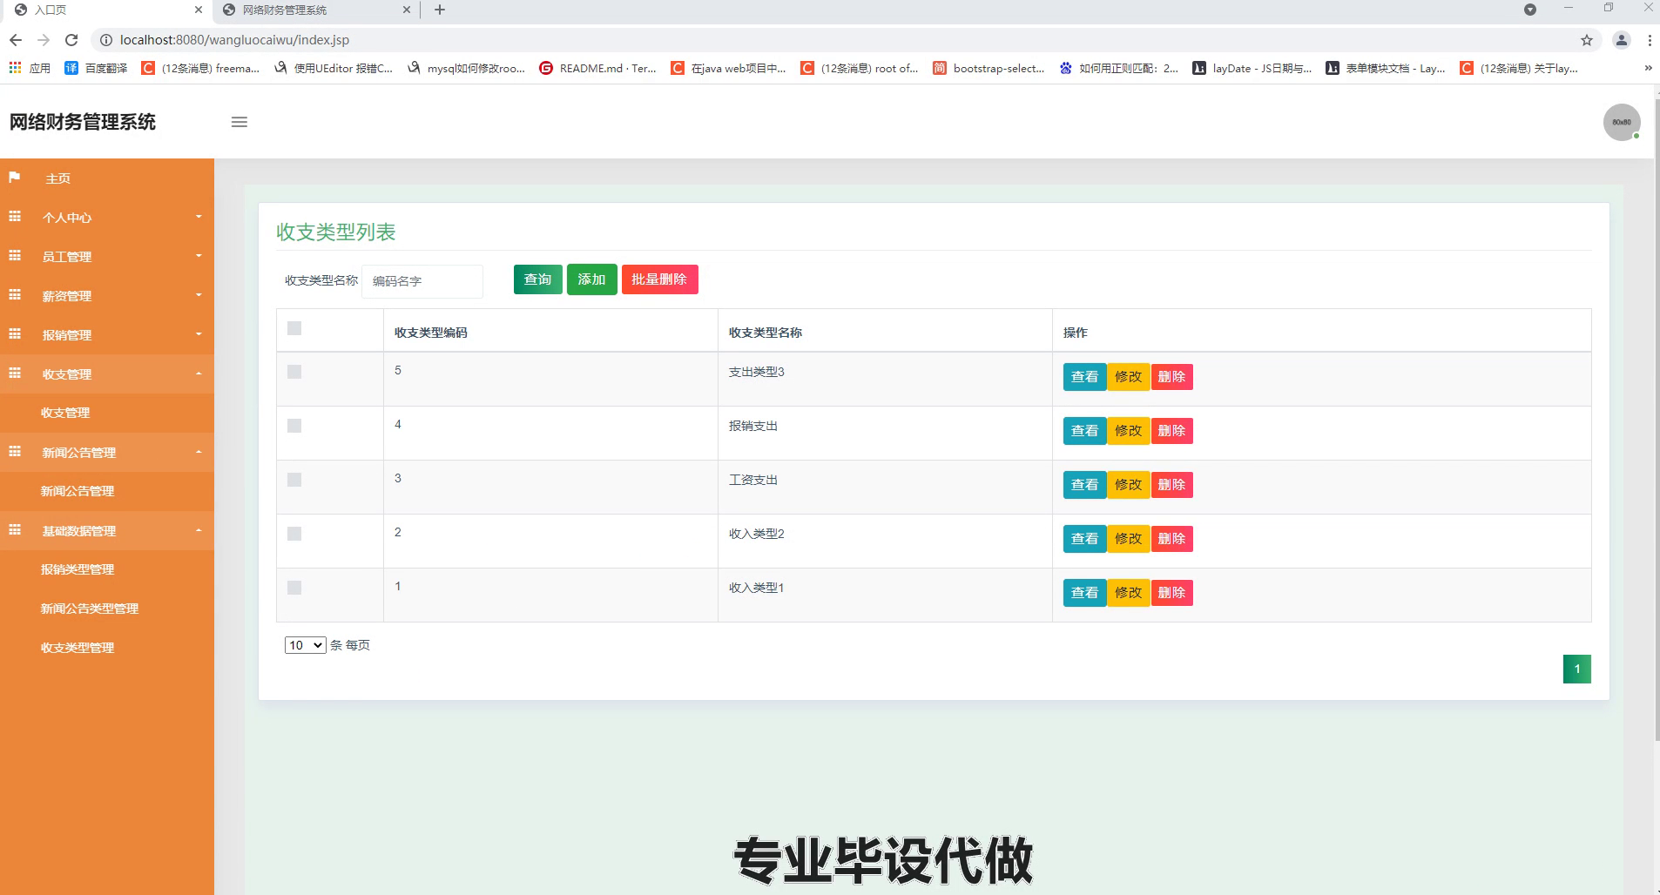
Task: Expand the 薪资管理 menu
Action: click(107, 295)
